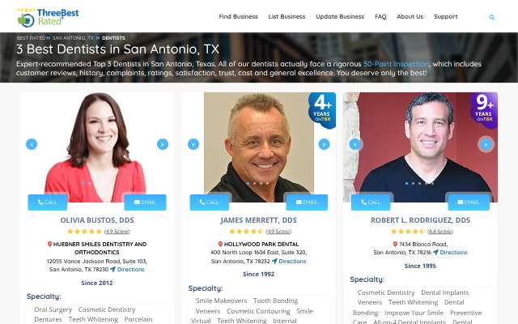Click star rating of James Merrett
518x324 pixels.
[246, 232]
